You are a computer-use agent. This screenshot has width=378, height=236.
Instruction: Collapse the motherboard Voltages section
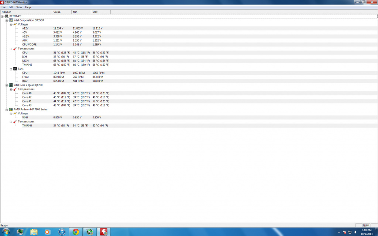[x=11, y=24]
